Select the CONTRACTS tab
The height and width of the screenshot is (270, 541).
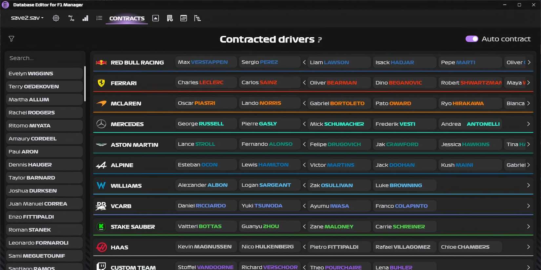coord(127,18)
